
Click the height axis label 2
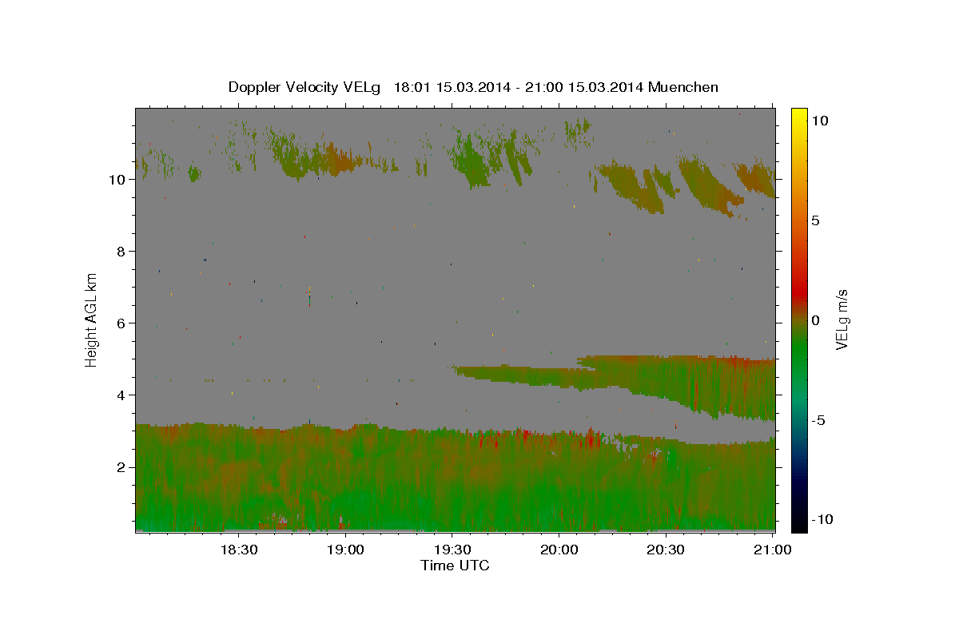(x=122, y=467)
